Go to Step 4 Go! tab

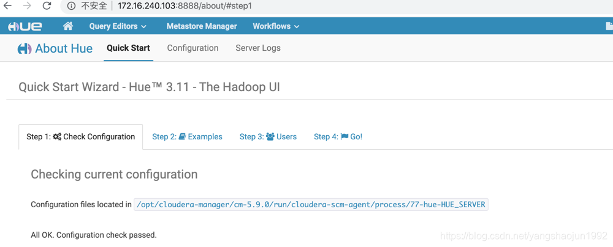tap(338, 137)
